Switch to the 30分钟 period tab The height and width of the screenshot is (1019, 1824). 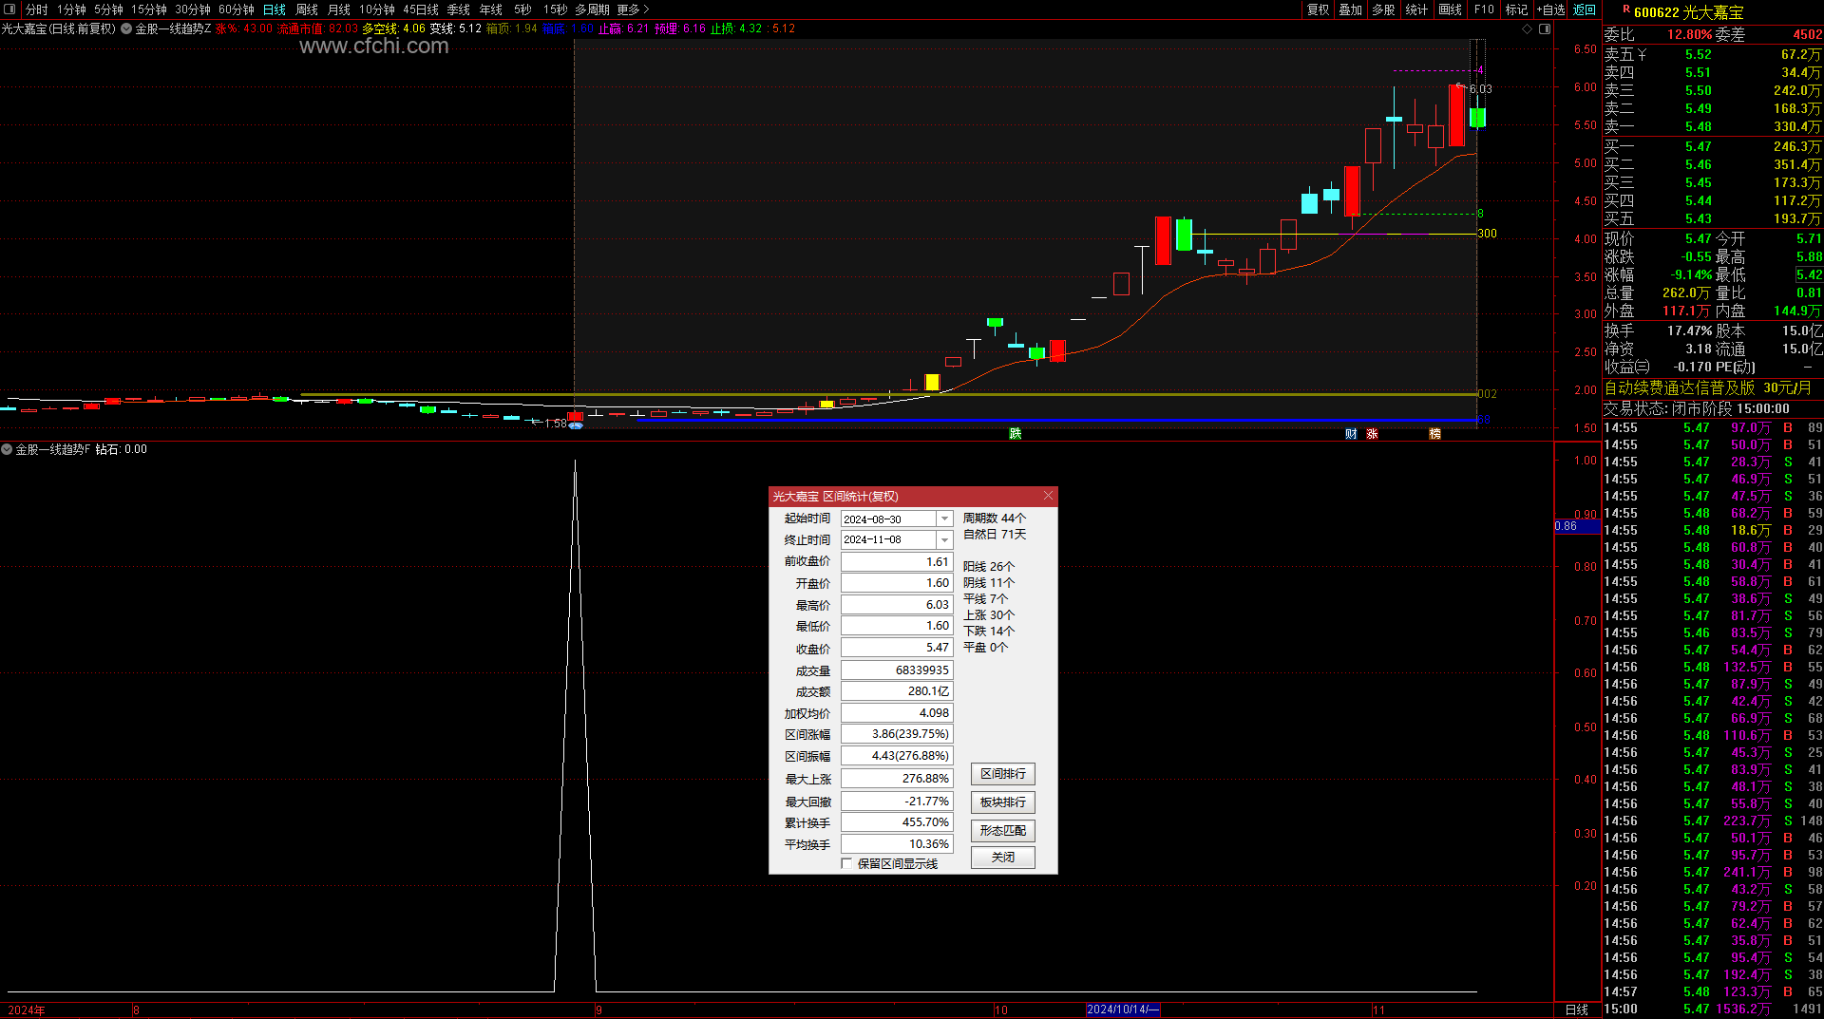[x=193, y=9]
